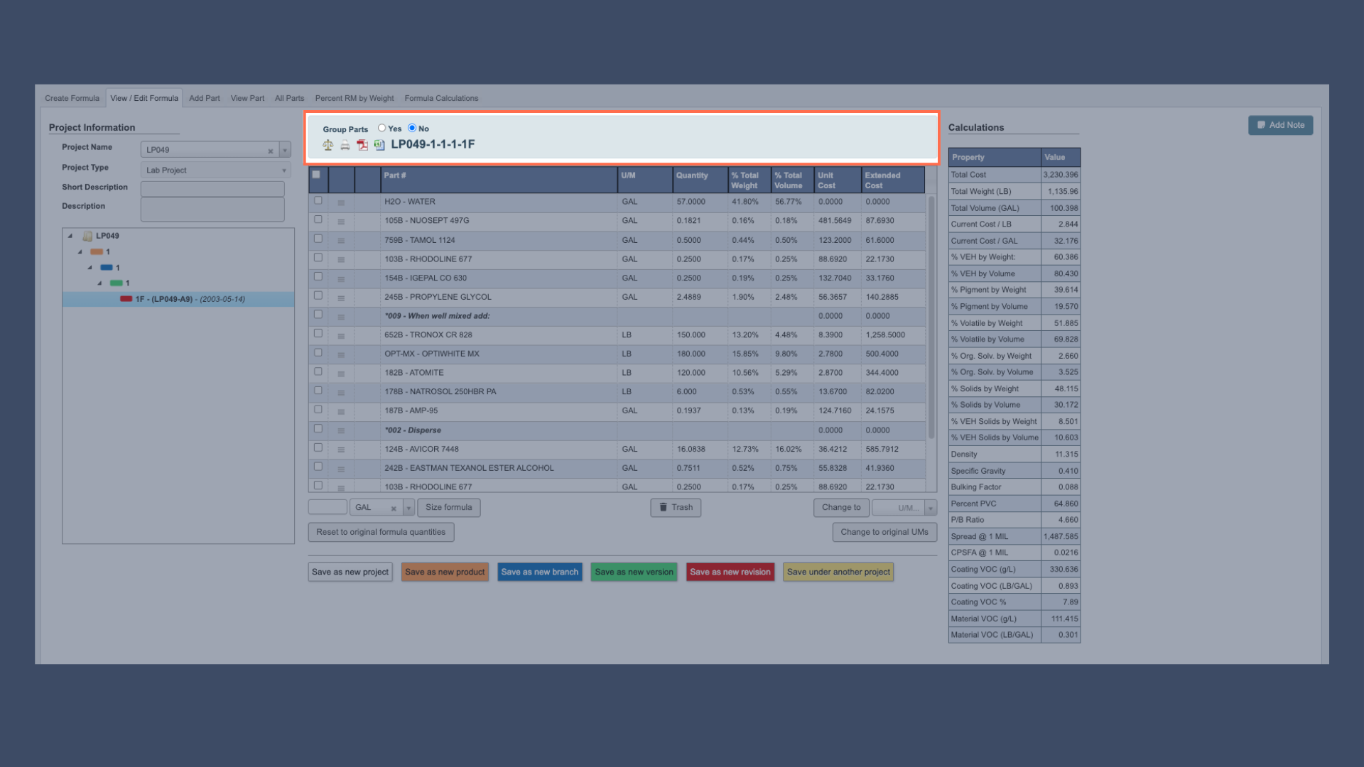Click Reset to original formula quantities
The height and width of the screenshot is (767, 1364).
pyautogui.click(x=381, y=531)
